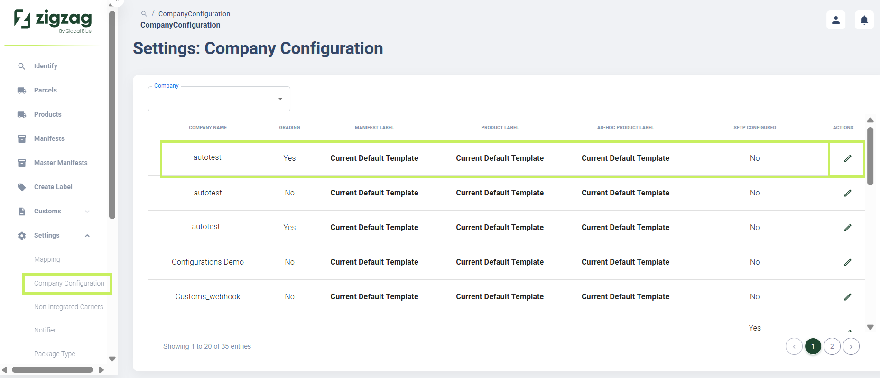Image resolution: width=880 pixels, height=378 pixels.
Task: Click next page arrow button
Action: tap(851, 346)
